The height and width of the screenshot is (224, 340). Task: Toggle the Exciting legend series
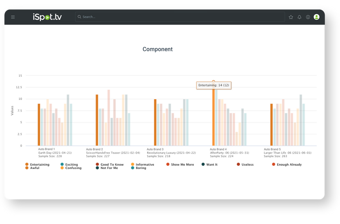pyautogui.click(x=71, y=165)
